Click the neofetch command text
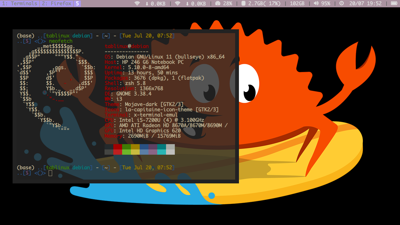The width and height of the screenshot is (400, 225). click(61, 41)
